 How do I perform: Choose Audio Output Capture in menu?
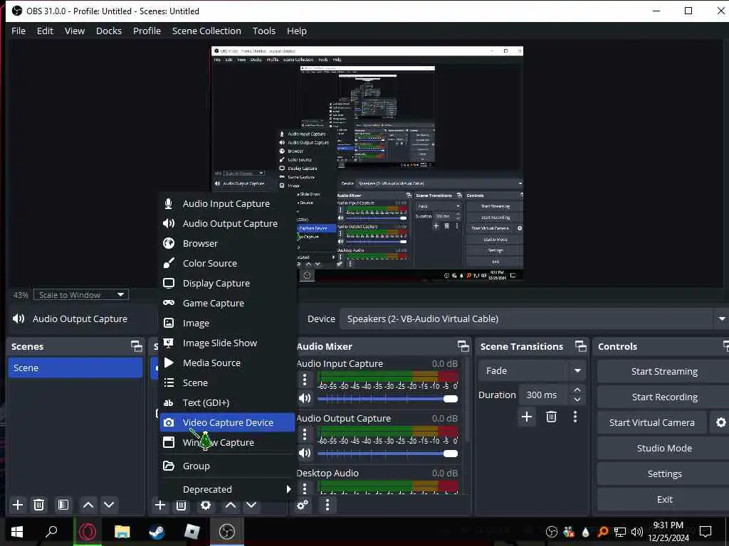coord(227,224)
